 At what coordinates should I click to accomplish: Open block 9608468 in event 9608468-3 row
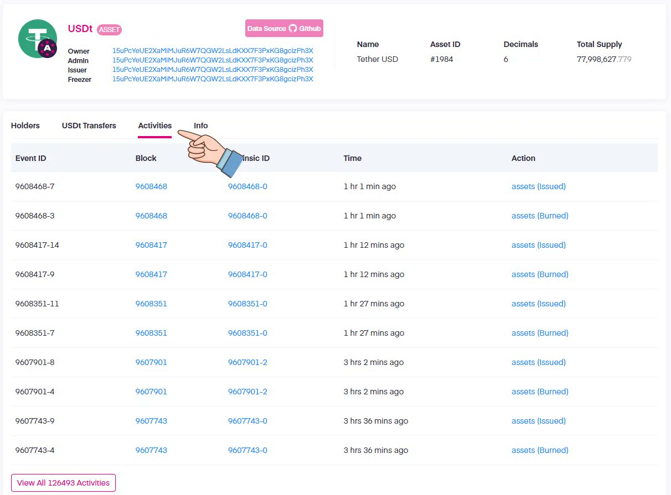[x=151, y=216]
